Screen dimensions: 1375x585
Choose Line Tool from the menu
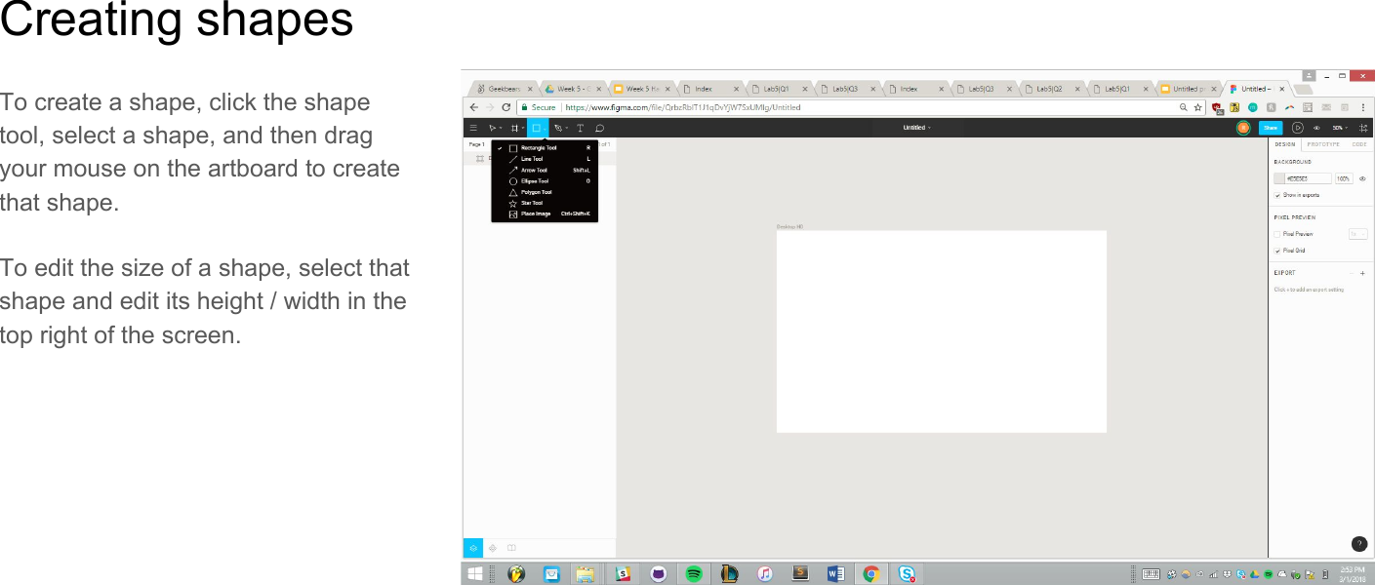point(545,159)
